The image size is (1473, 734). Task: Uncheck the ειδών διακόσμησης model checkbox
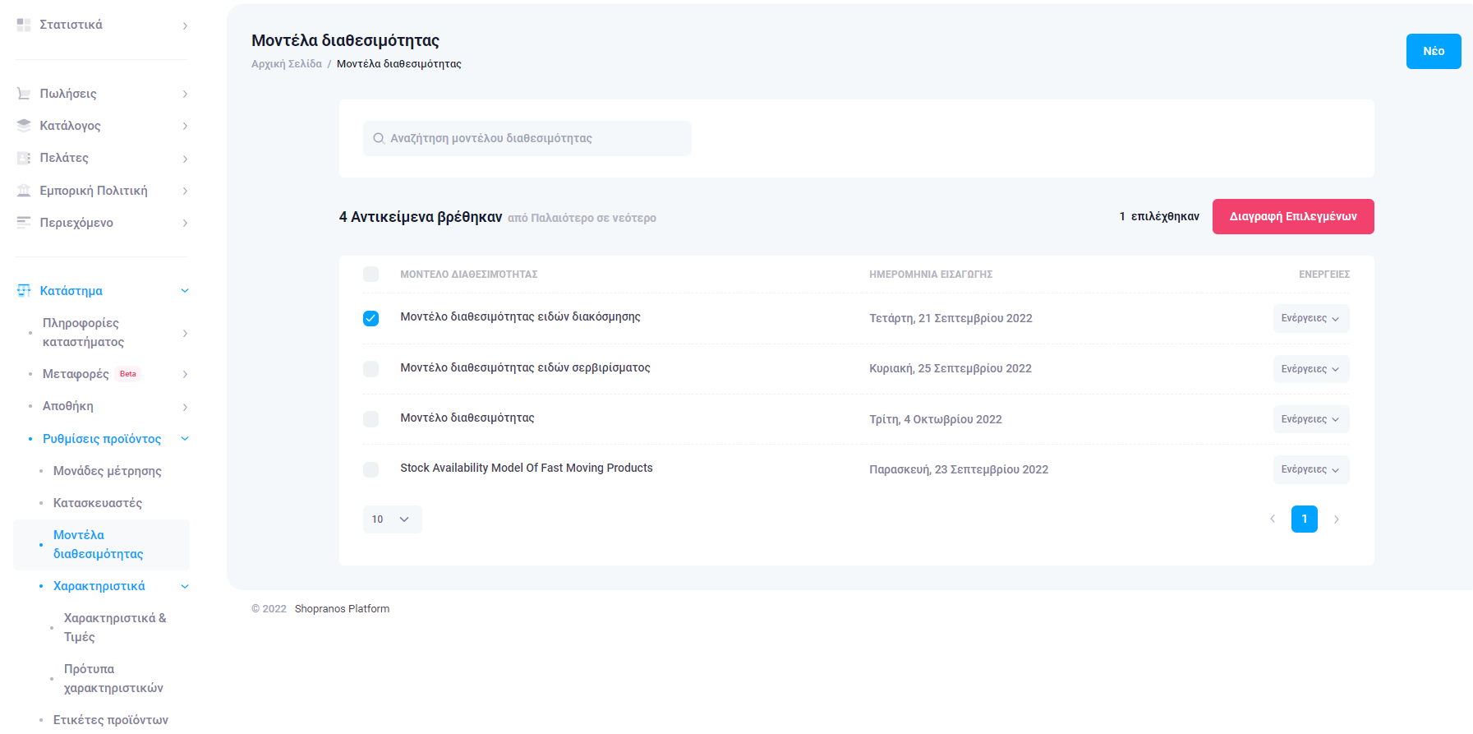click(x=371, y=318)
